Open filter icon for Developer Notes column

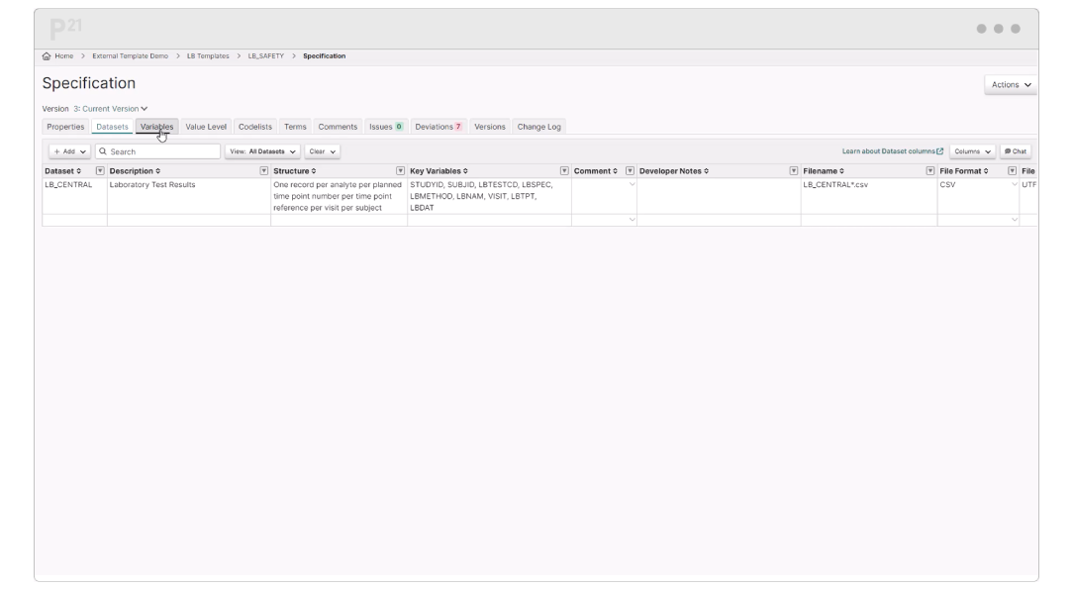pyautogui.click(x=793, y=171)
